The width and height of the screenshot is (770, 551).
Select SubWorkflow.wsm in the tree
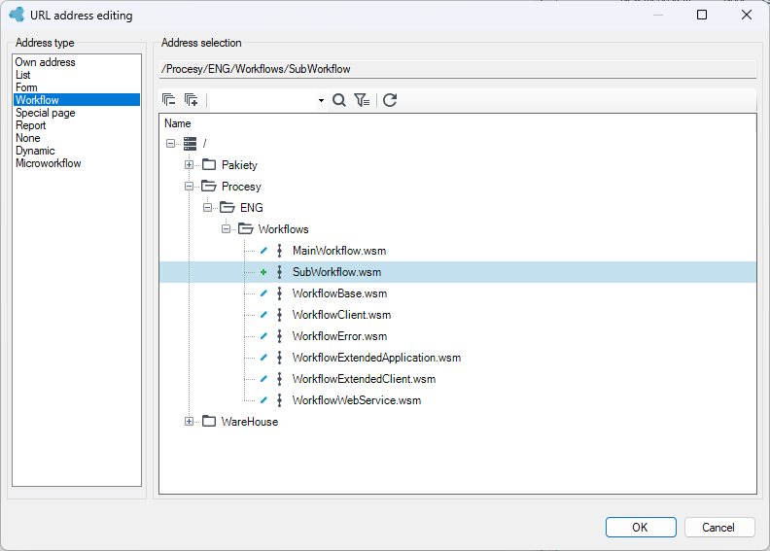click(336, 272)
